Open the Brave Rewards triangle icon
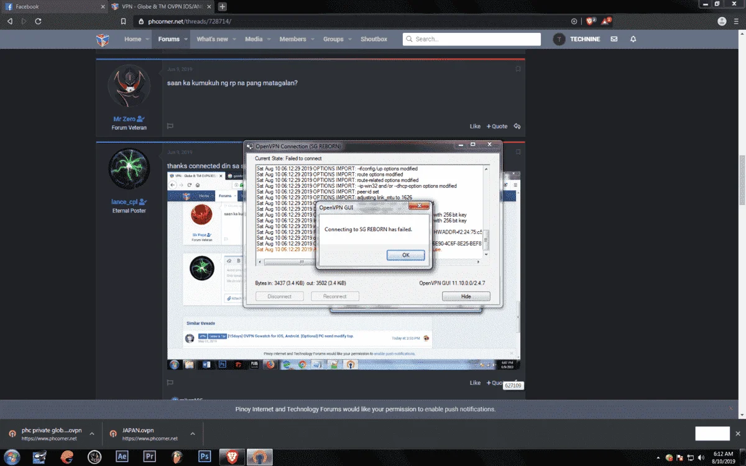 606,21
